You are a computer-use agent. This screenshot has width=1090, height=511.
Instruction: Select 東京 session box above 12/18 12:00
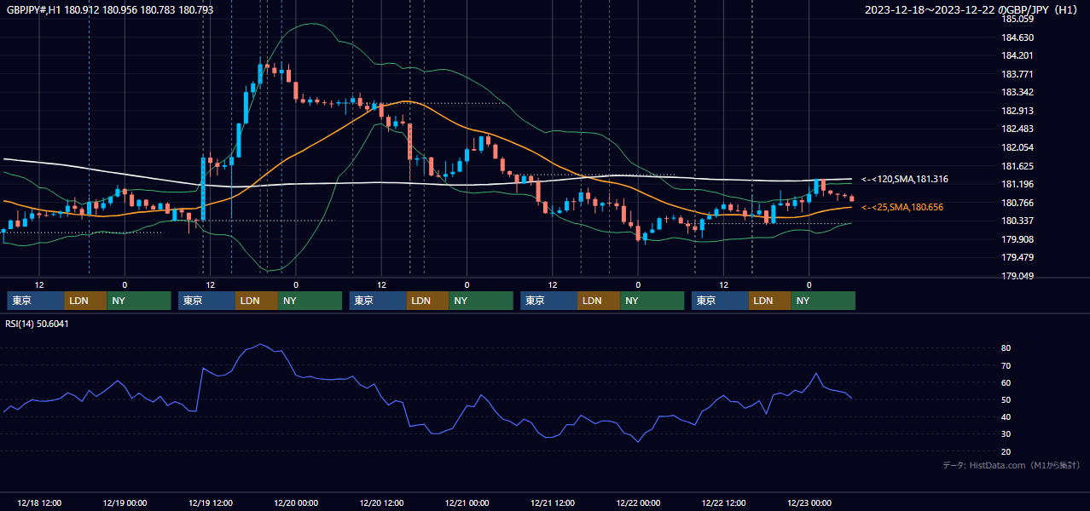pyautogui.click(x=36, y=301)
